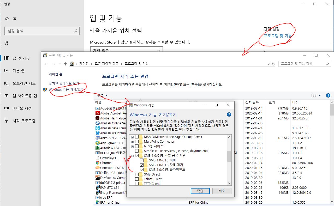The height and width of the screenshot is (206, 334).
Task: Click scroll down arrow in features list
Action: coord(229,183)
